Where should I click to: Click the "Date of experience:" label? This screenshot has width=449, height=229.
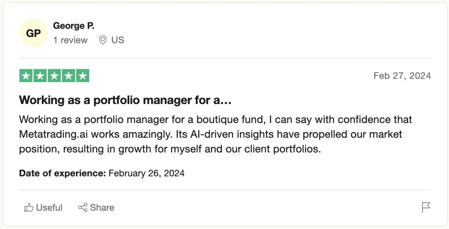[62, 173]
